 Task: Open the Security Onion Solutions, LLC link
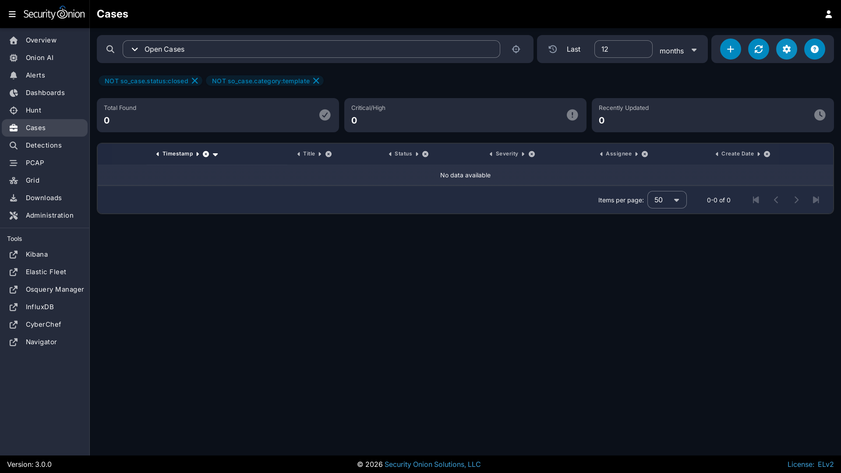[432, 464]
